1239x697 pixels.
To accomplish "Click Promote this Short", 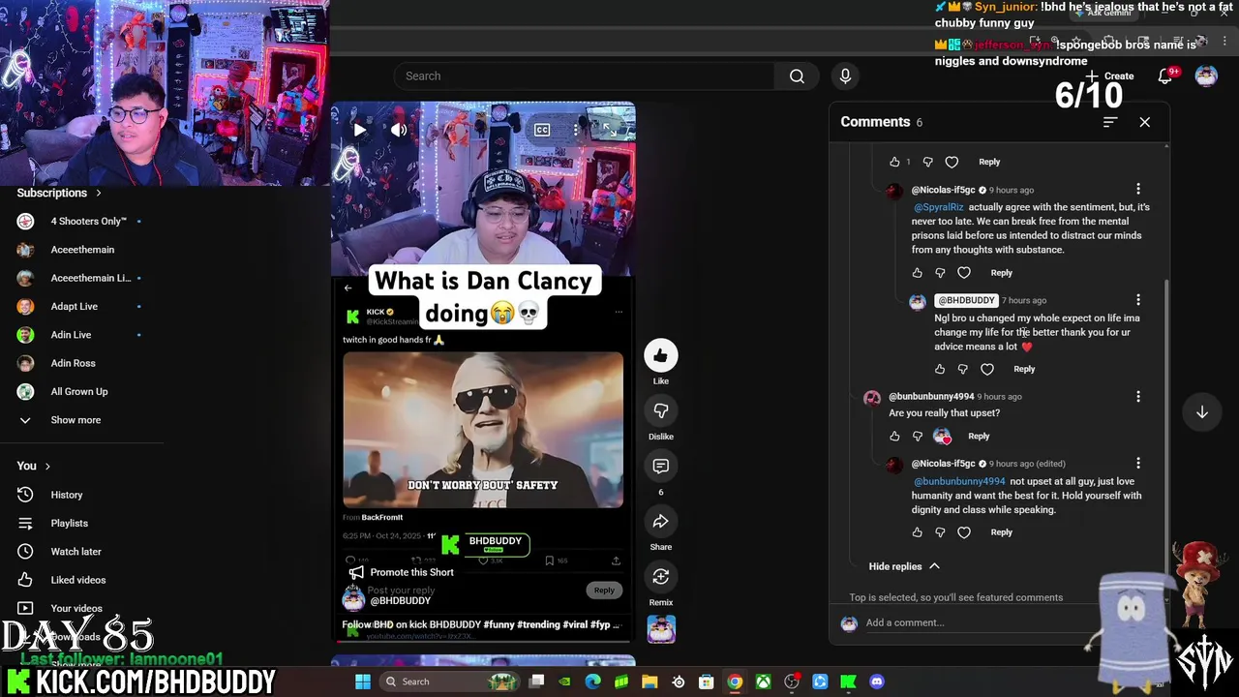I will pyautogui.click(x=401, y=572).
